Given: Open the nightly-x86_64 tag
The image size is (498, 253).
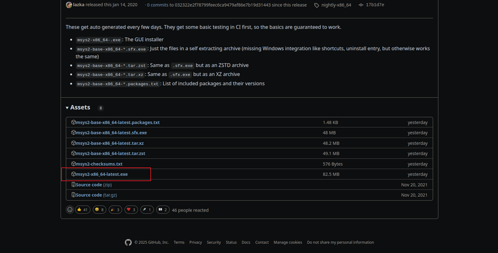Looking at the screenshot, I should 336,5.
